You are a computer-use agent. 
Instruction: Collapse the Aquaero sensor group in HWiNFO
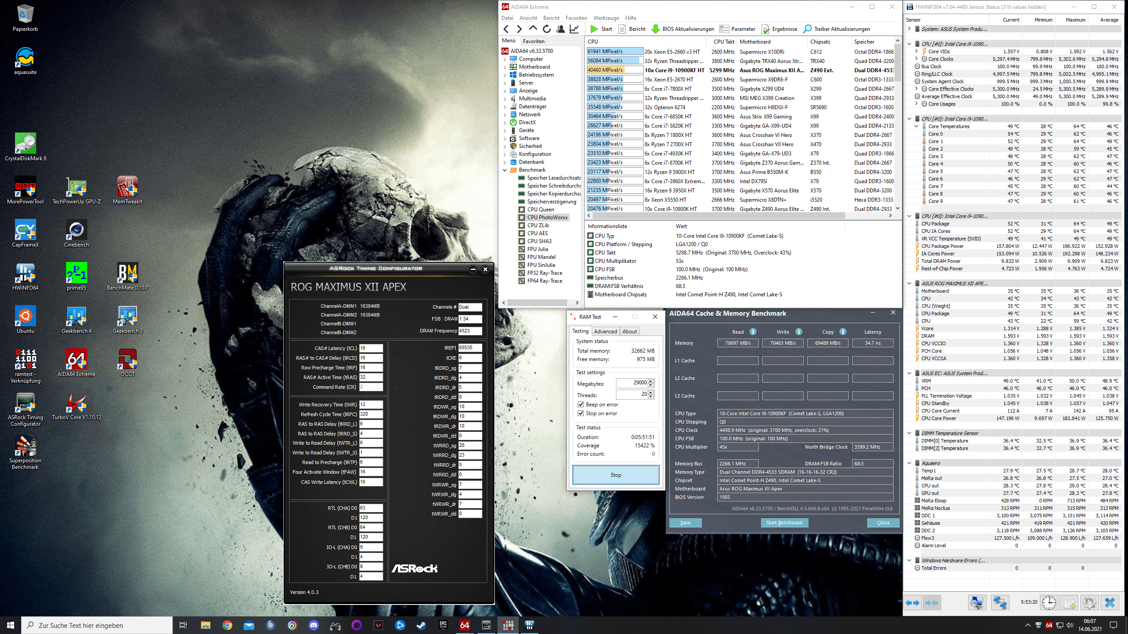coord(909,463)
